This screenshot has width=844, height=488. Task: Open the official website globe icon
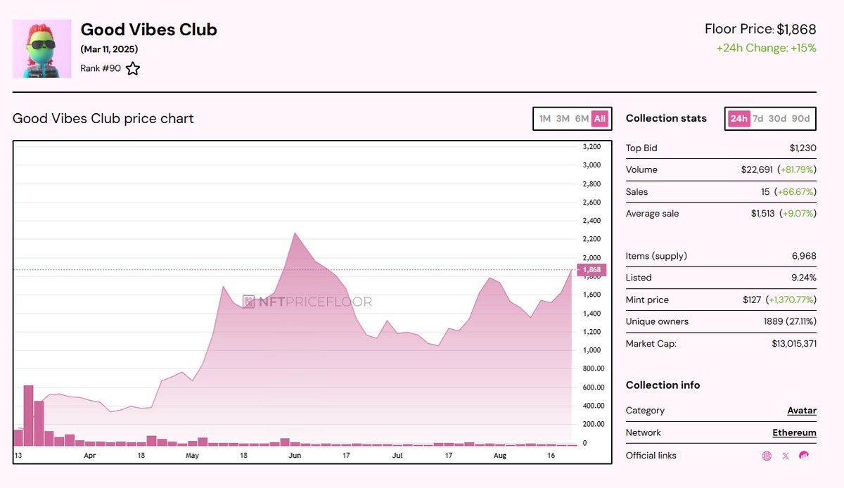pos(767,456)
